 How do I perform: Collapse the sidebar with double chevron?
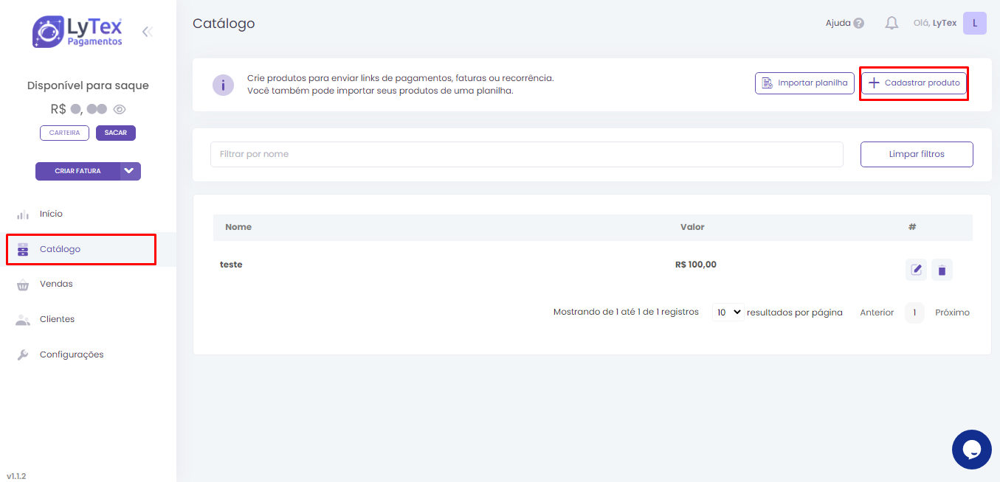click(x=147, y=32)
